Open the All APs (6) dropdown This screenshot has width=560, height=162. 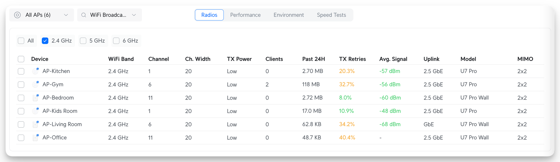[41, 15]
